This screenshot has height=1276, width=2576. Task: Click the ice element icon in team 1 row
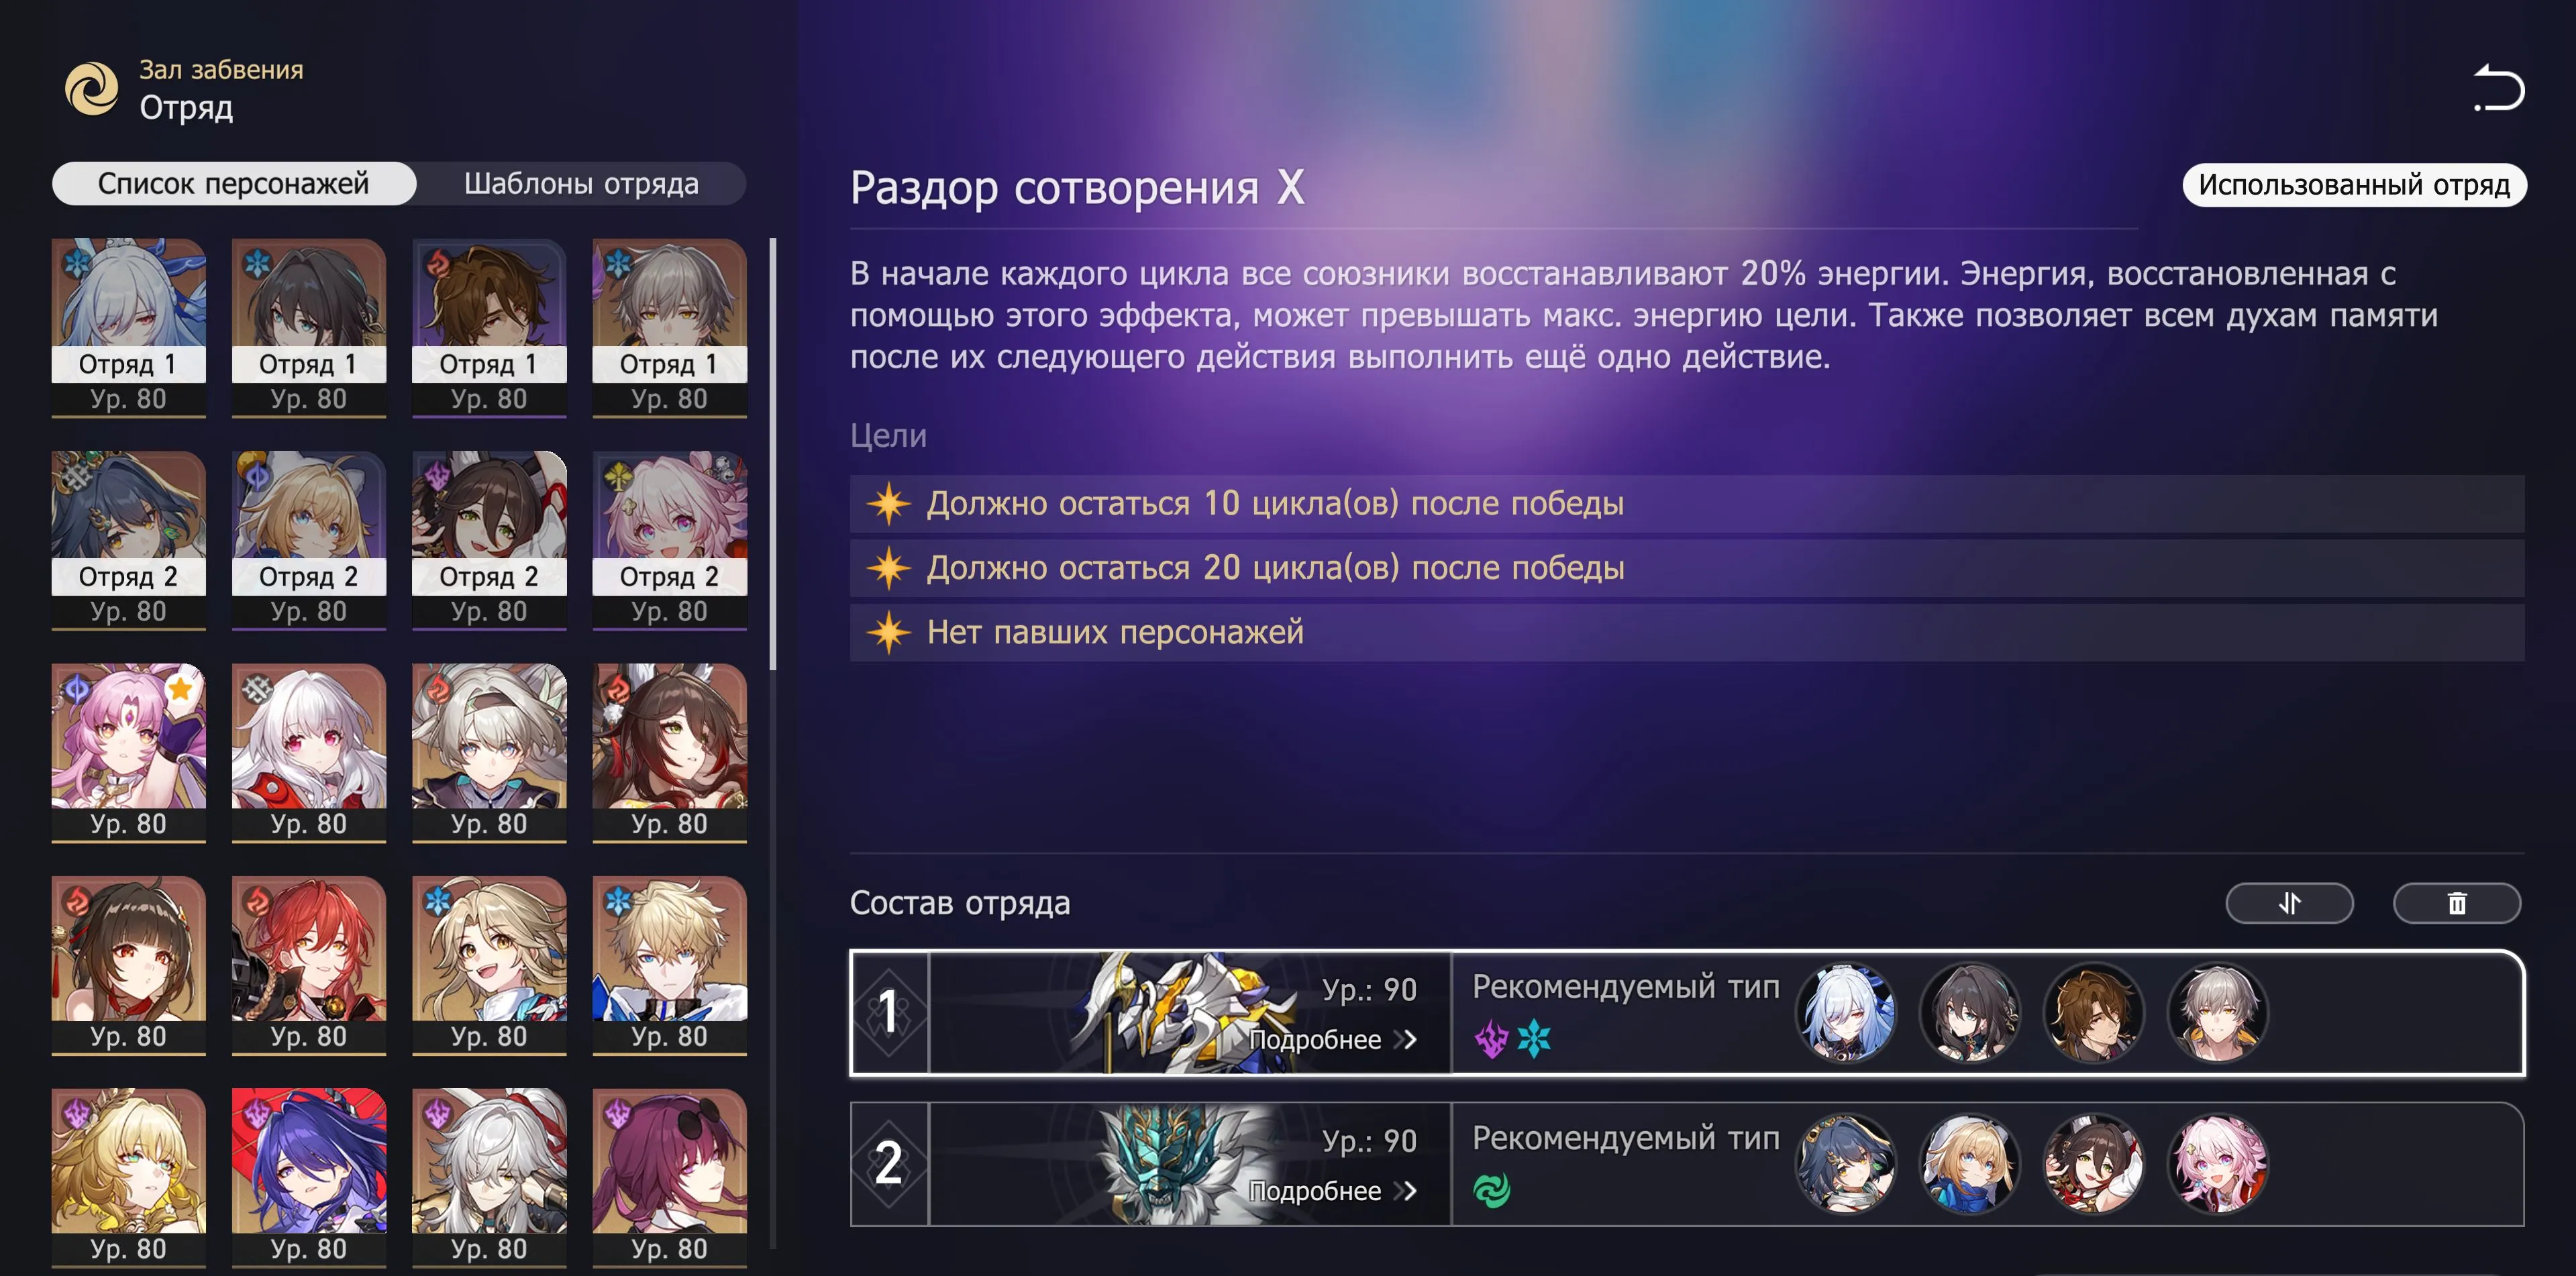click(1533, 1039)
